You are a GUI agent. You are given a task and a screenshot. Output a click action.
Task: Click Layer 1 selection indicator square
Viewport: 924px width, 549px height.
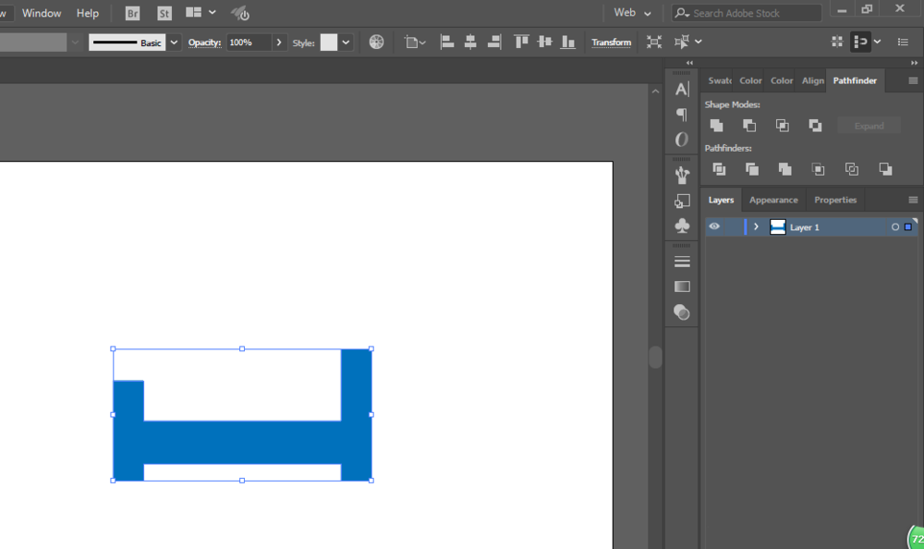908,227
